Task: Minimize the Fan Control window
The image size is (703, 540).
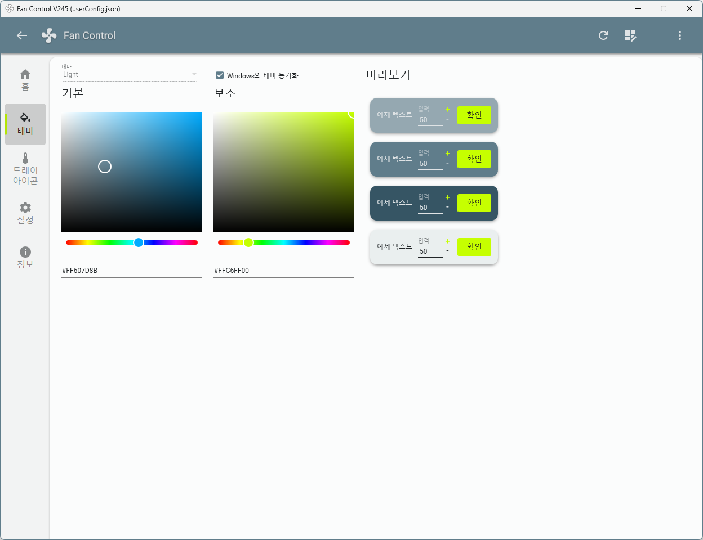Action: click(638, 8)
